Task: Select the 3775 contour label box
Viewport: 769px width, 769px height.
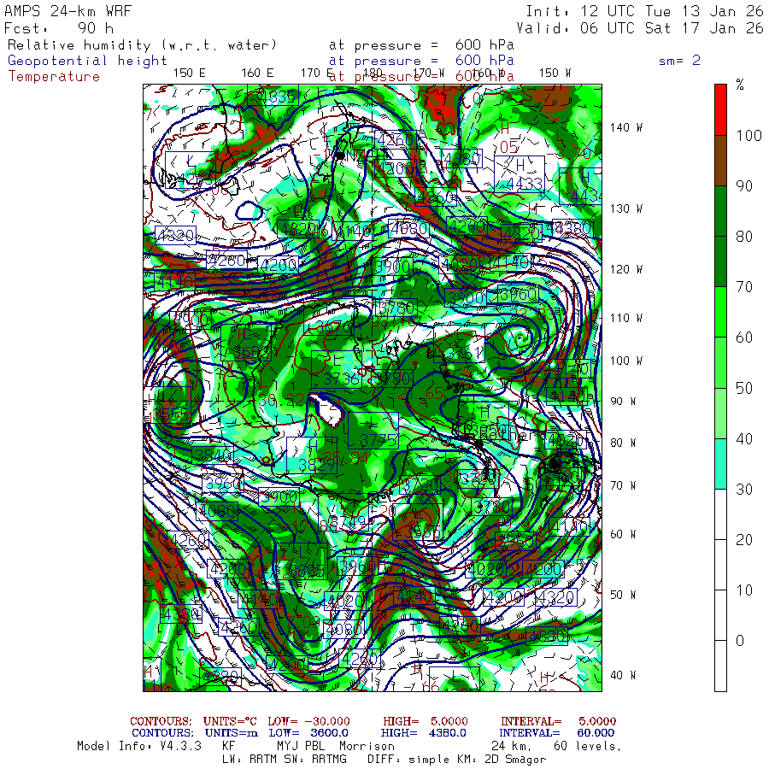Action: tap(378, 439)
